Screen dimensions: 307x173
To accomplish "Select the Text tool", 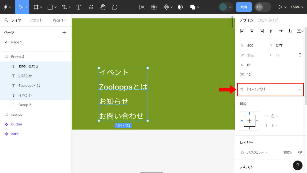I will (x=79, y=7).
